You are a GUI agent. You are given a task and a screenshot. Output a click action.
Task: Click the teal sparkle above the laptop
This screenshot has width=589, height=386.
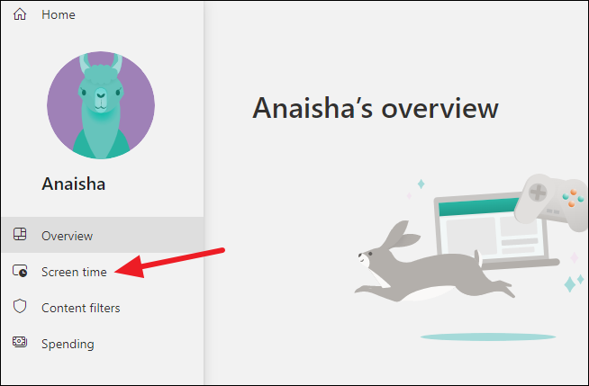pos(421,184)
